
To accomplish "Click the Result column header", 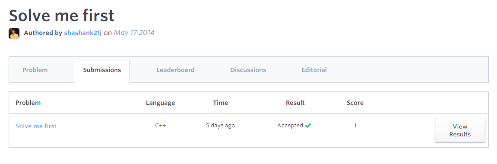I will click(295, 103).
